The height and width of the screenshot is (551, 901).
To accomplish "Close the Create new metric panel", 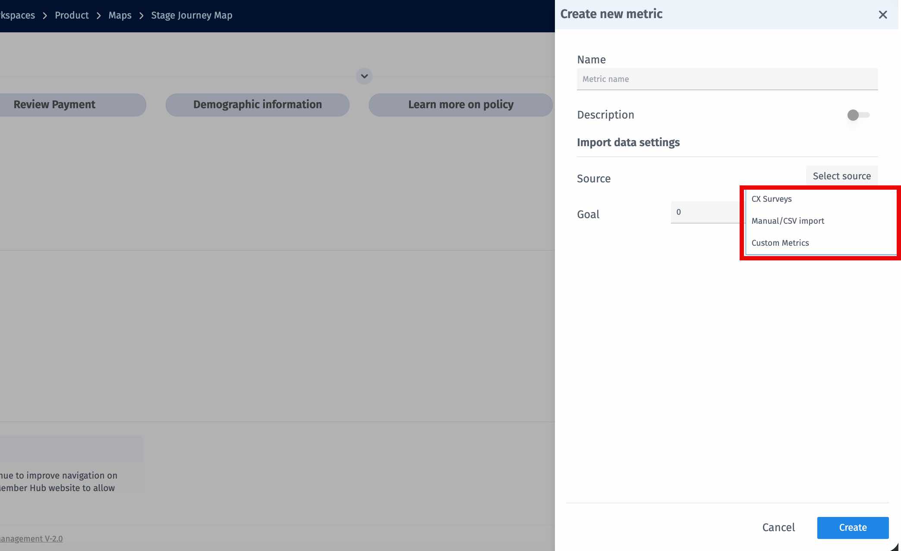I will click(x=883, y=15).
